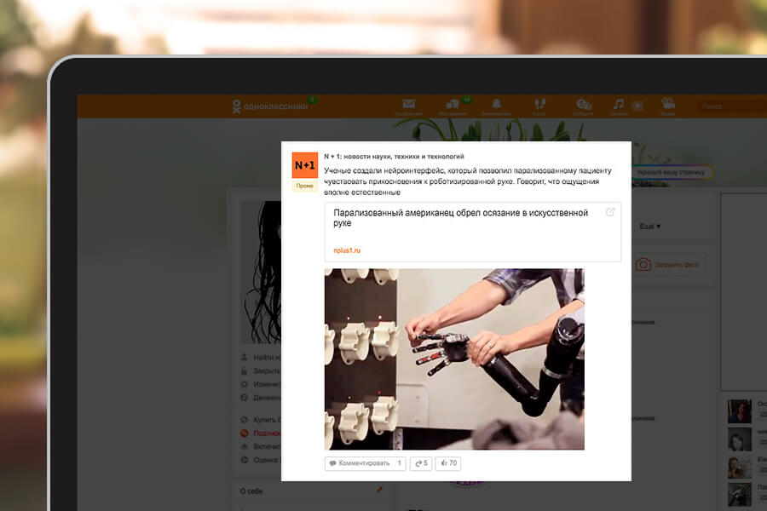Open the nplus1.ru link
This screenshot has height=511, width=767.
point(348,250)
